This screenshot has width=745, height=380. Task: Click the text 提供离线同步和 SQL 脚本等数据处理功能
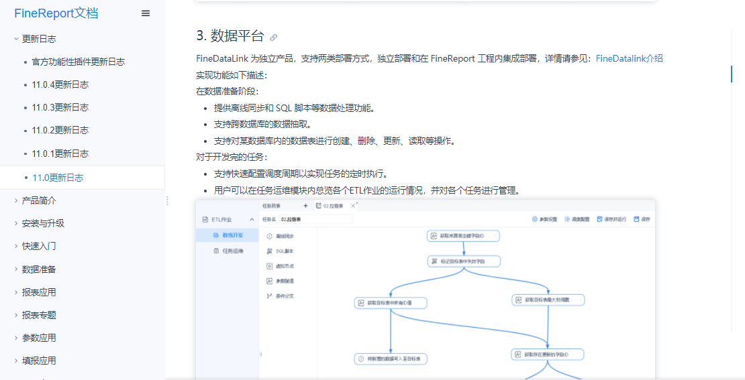point(295,108)
